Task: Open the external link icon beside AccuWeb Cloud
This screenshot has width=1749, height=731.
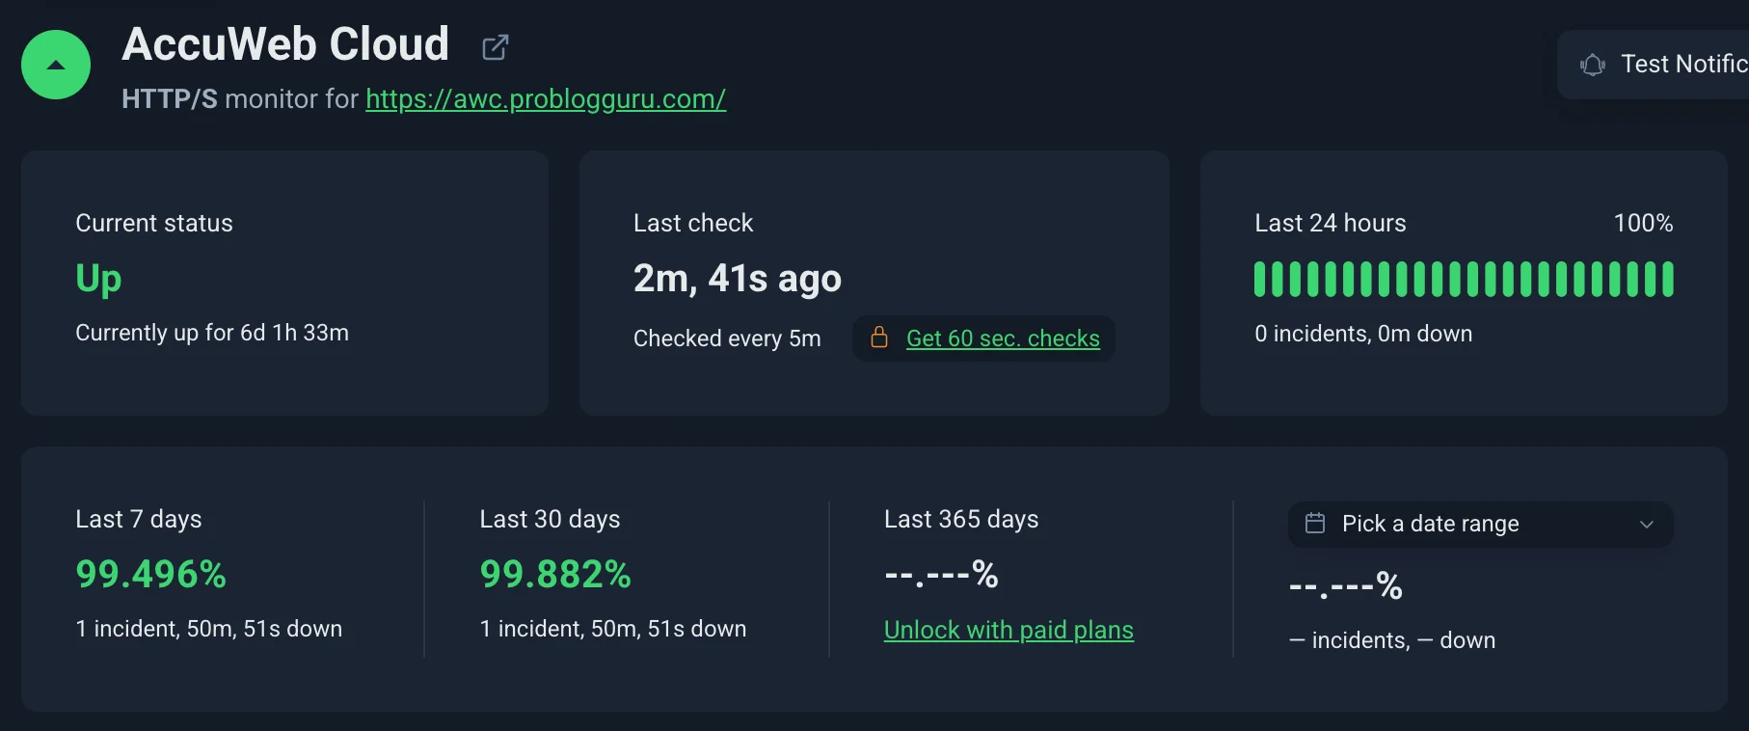Action: tap(495, 47)
